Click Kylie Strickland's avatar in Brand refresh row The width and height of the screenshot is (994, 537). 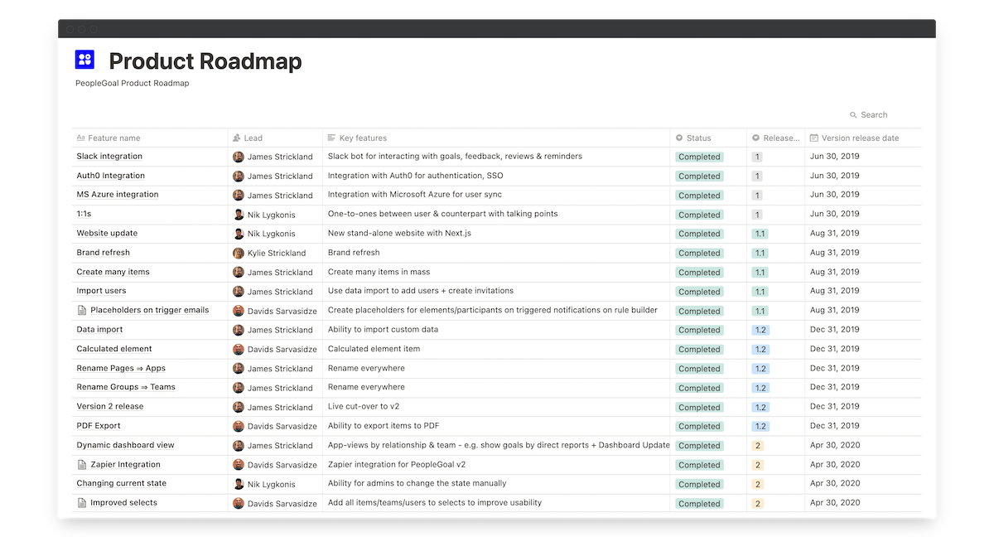(x=239, y=253)
